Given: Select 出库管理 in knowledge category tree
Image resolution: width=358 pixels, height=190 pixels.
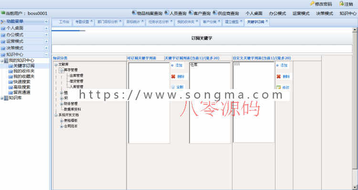Looking at the screenshot, I should point(76,76).
